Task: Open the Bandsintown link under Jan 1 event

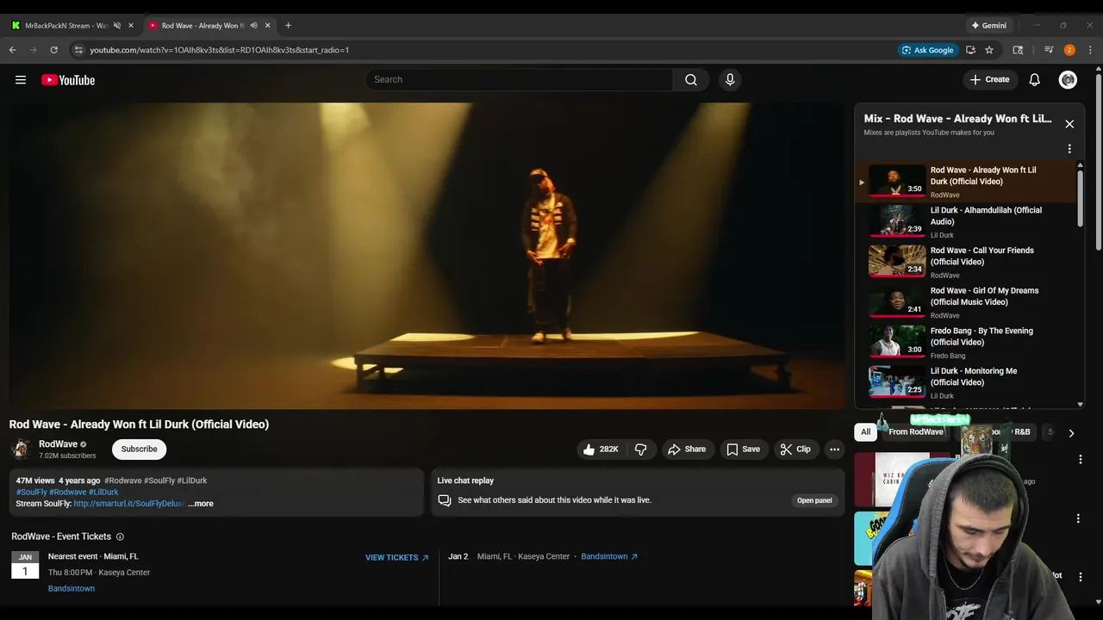Action: 72,589
